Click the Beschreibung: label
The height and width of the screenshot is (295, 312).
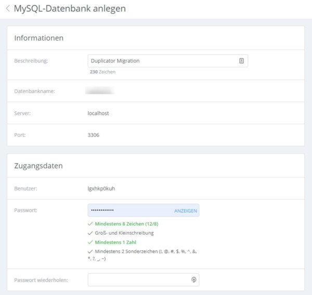(31, 61)
